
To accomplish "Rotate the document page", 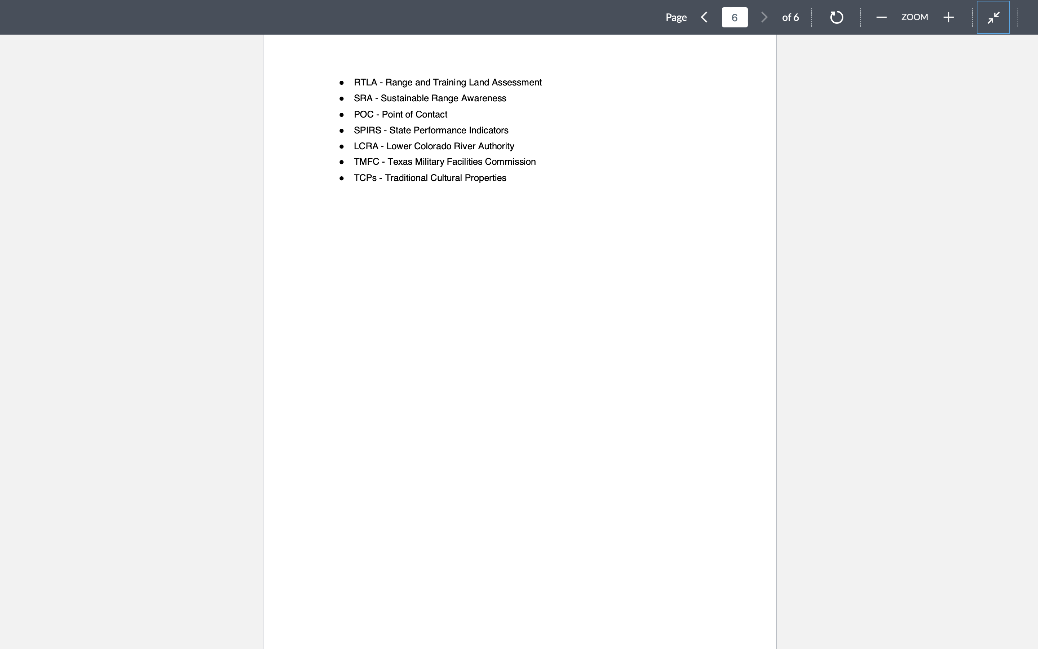I will (x=835, y=17).
